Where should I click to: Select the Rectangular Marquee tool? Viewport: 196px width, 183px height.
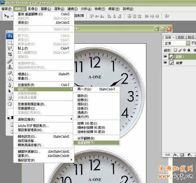[10, 43]
